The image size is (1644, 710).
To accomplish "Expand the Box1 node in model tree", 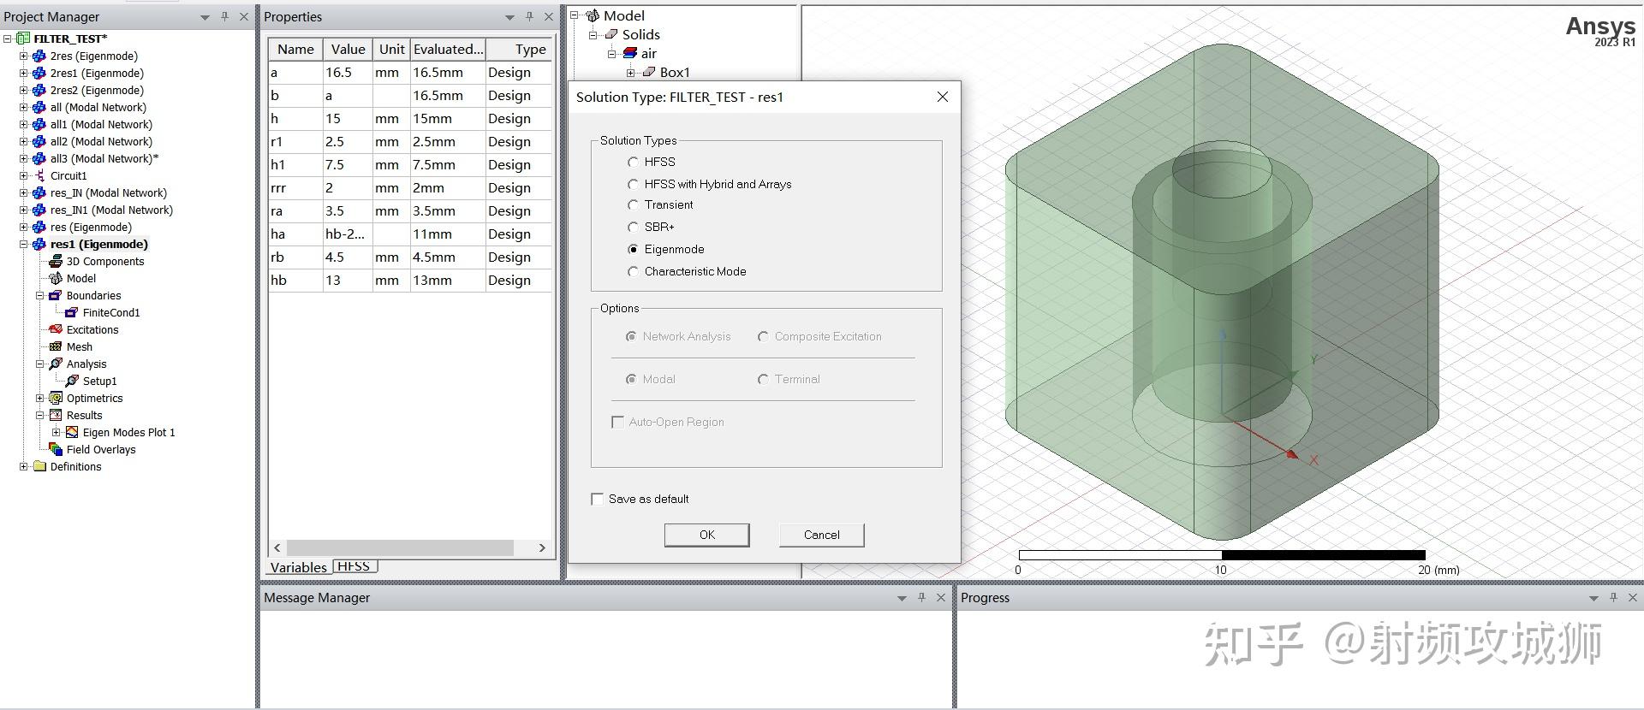I will pos(631,73).
